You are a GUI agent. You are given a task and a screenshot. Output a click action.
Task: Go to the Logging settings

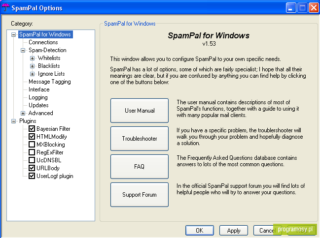38,97
